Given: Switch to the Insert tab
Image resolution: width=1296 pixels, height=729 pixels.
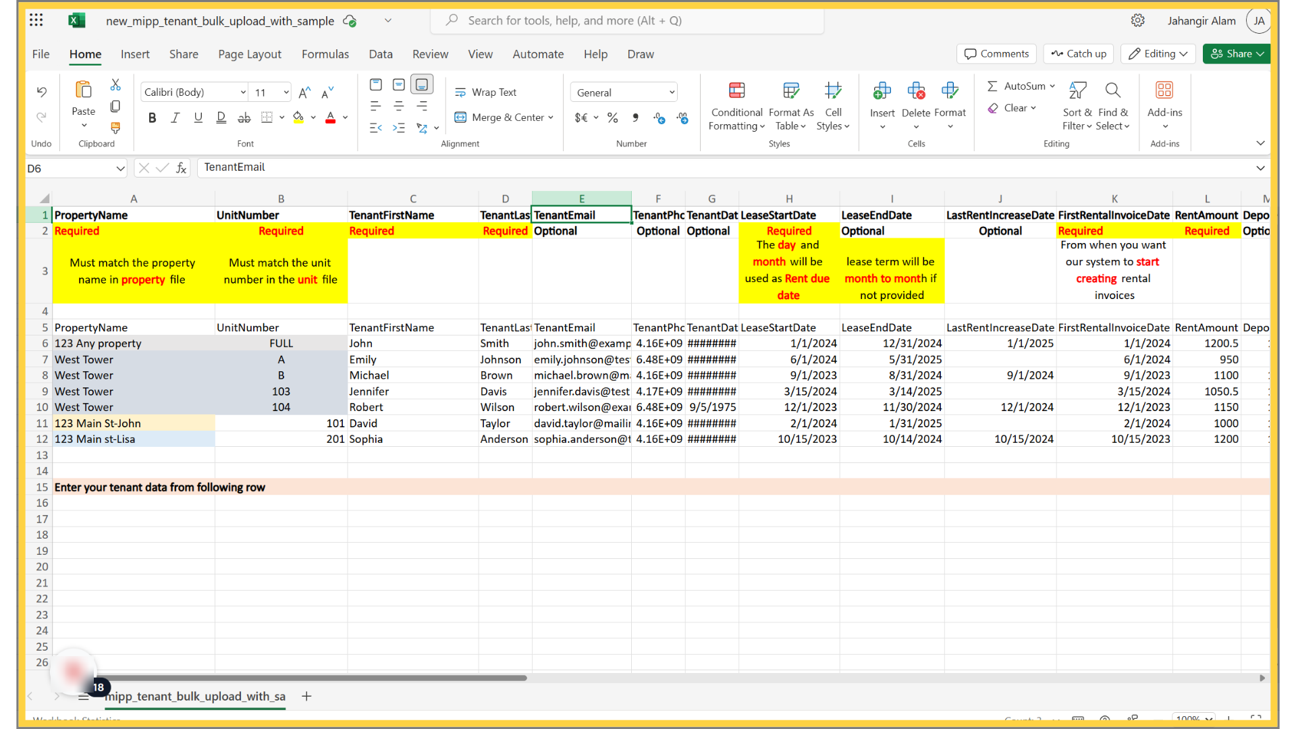Looking at the screenshot, I should click(135, 54).
